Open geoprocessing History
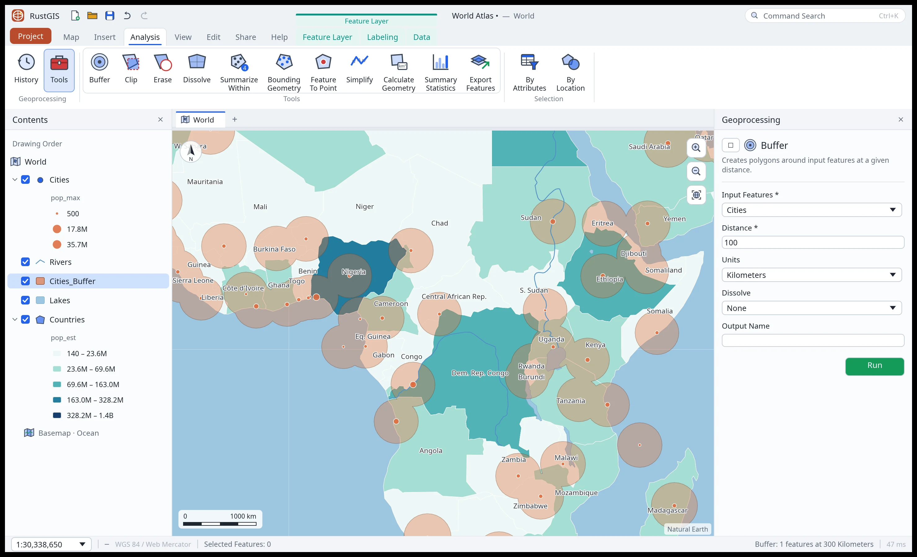917x557 pixels. tap(26, 70)
